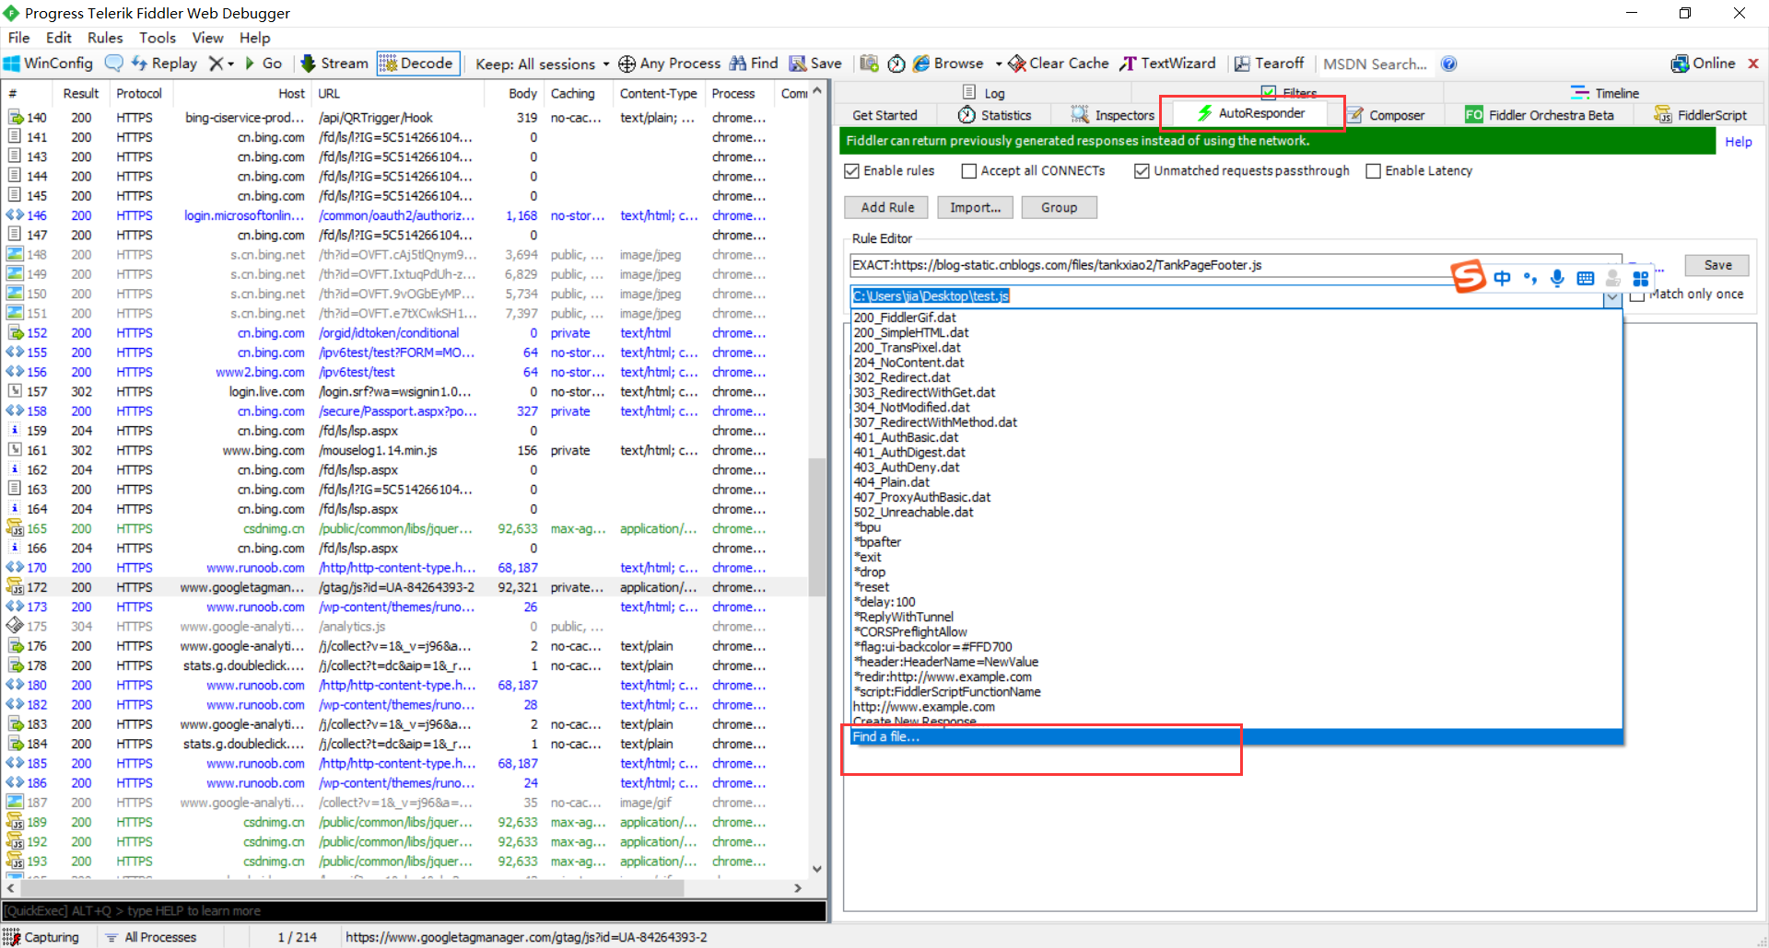Click the comment speech bubble icon

(114, 64)
